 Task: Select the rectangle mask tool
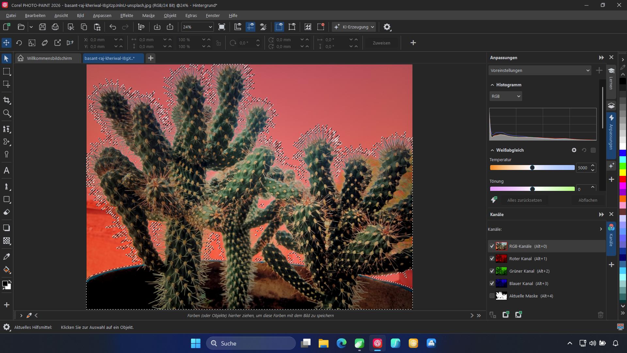[x=7, y=72]
